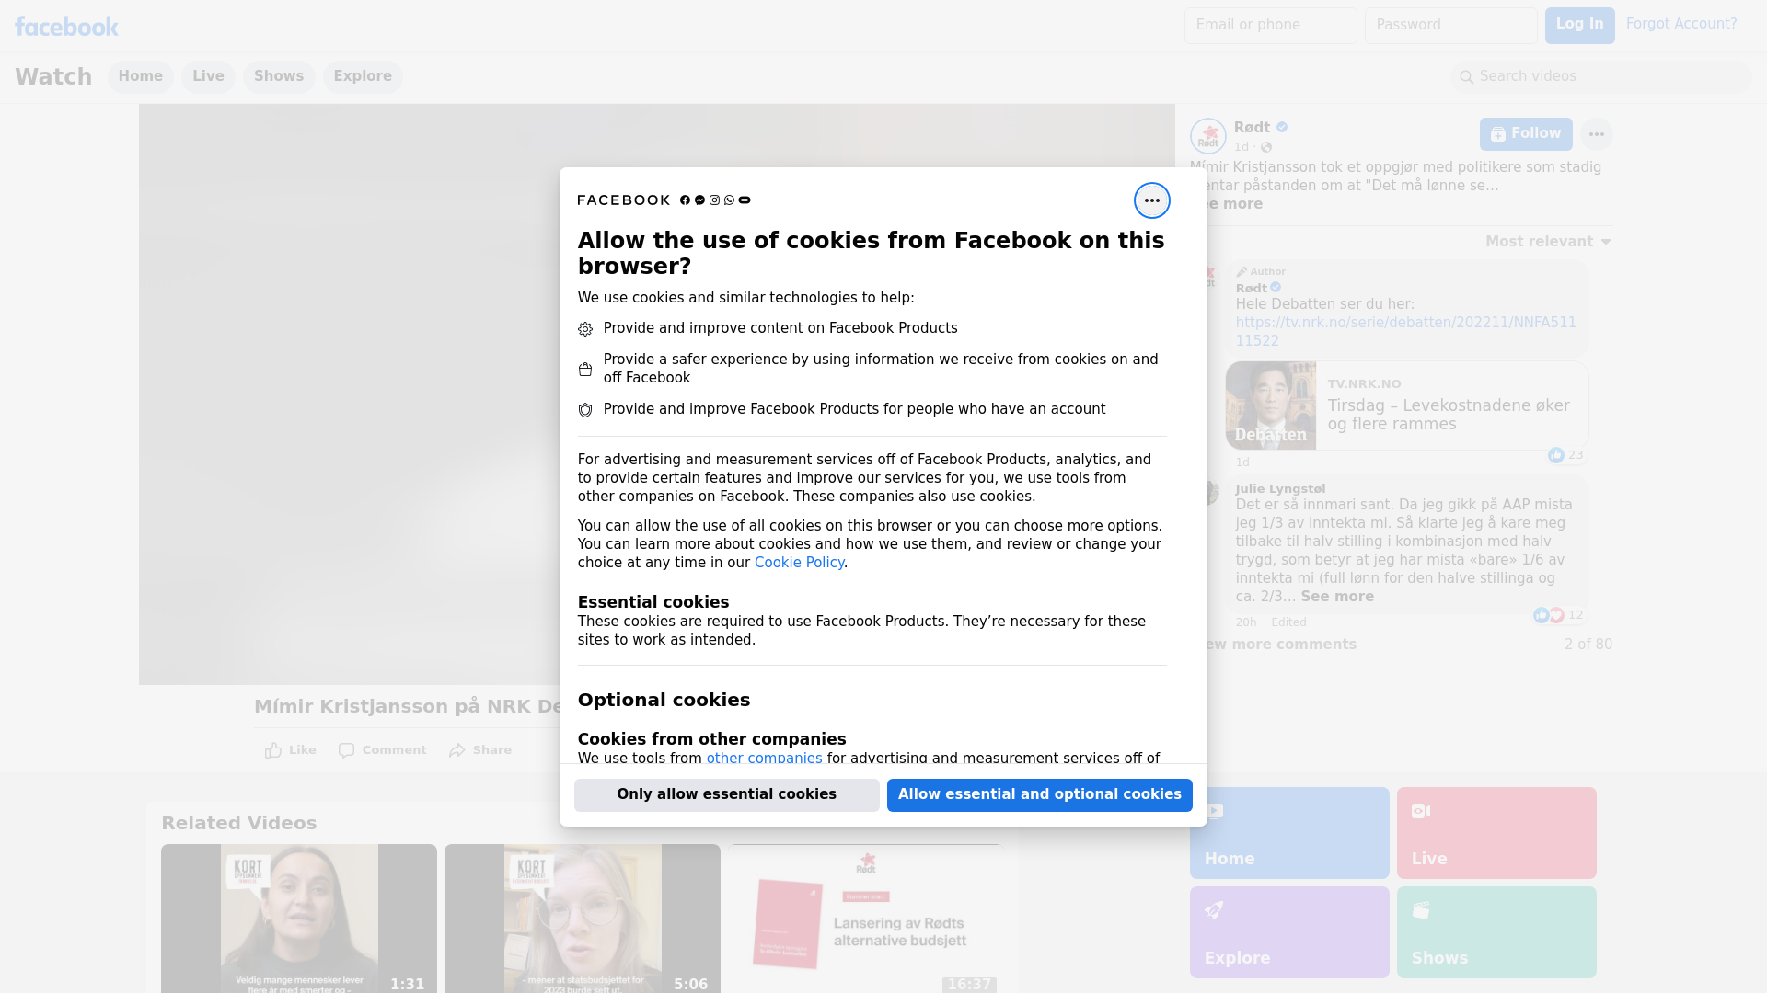Click the public globe icon beside 1d
The height and width of the screenshot is (993, 1767).
1266,147
